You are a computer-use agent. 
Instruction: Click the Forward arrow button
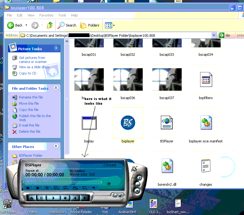(35, 25)
